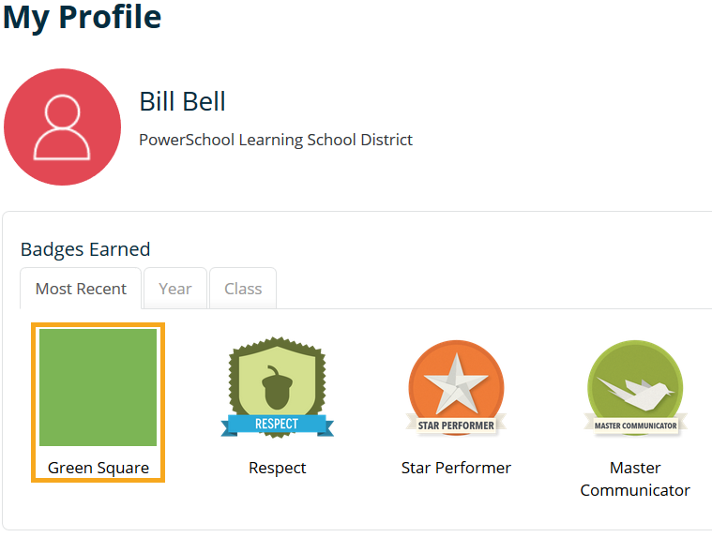The width and height of the screenshot is (712, 537).
Task: Switch to the Most Recent tab
Action: click(x=81, y=289)
